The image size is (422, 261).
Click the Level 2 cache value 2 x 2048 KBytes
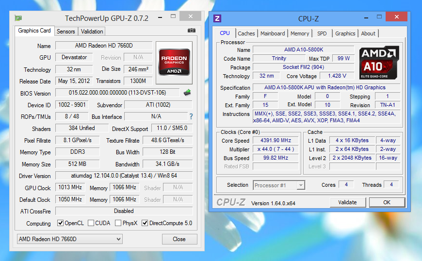coord(352,158)
